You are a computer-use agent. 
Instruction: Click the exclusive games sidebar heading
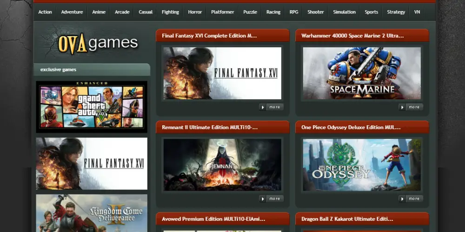pyautogui.click(x=59, y=70)
